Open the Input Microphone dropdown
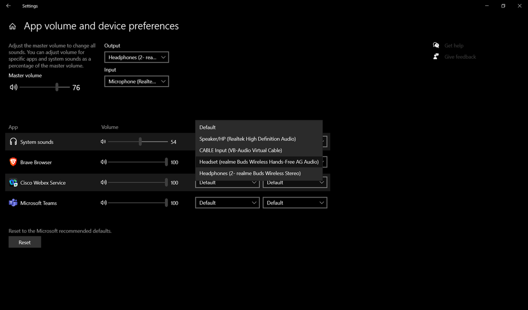Image resolution: width=528 pixels, height=310 pixels. (x=136, y=81)
